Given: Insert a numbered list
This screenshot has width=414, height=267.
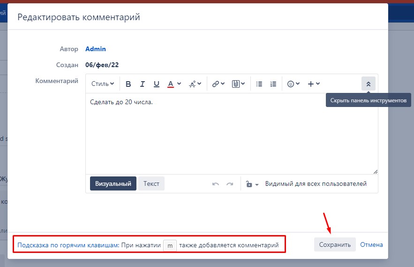Looking at the screenshot, I should point(273,84).
